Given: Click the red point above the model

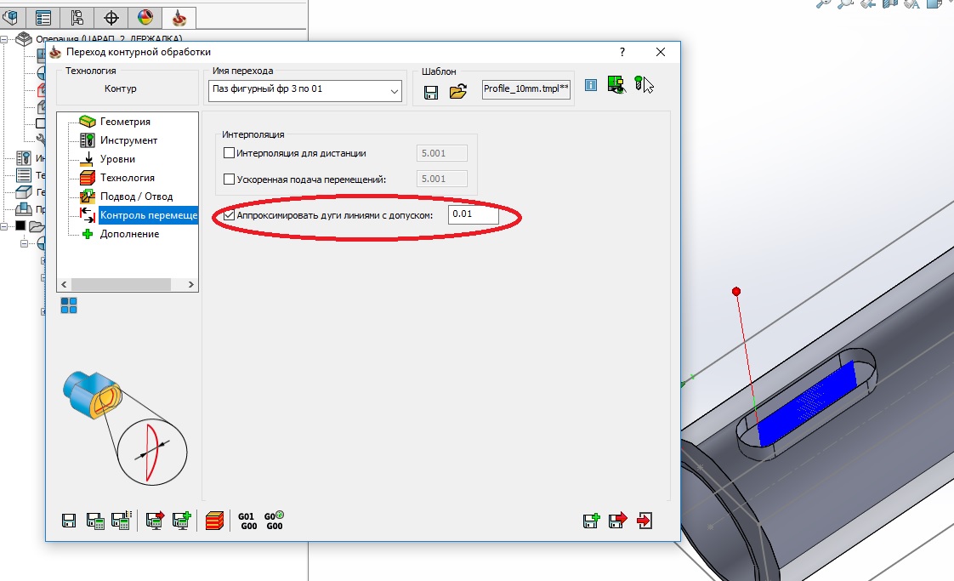Looking at the screenshot, I should point(736,292).
